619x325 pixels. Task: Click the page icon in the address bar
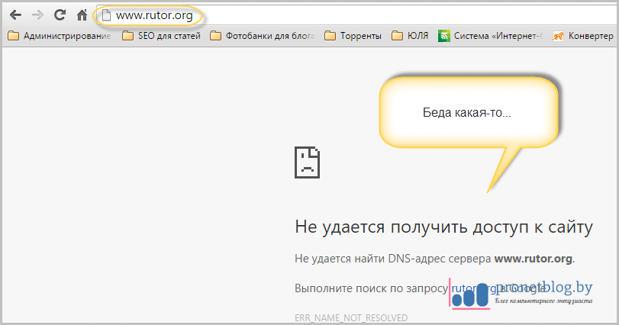[106, 15]
